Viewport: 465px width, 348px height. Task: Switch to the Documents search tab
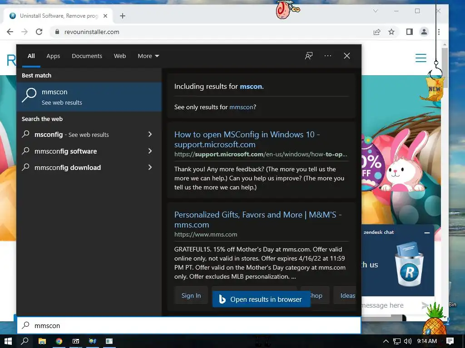pos(87,56)
